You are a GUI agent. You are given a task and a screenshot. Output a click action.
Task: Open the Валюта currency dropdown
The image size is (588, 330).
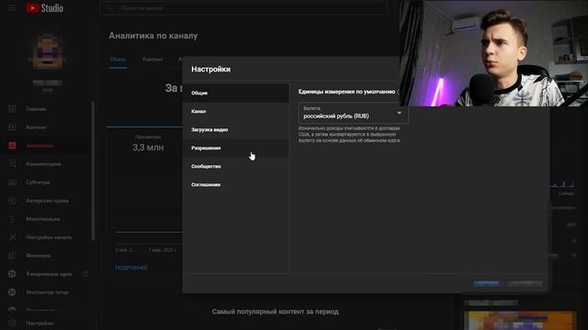(353, 113)
